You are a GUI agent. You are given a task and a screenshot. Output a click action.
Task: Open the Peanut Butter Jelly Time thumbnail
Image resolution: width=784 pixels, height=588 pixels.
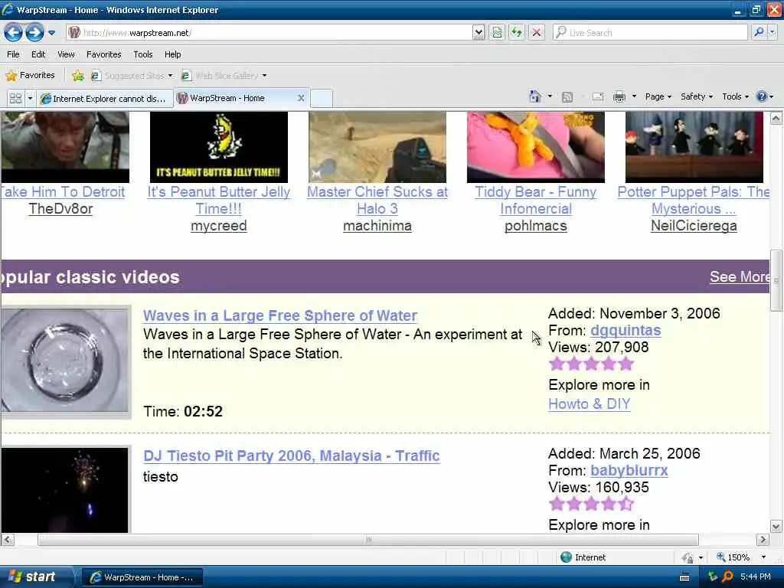point(218,147)
